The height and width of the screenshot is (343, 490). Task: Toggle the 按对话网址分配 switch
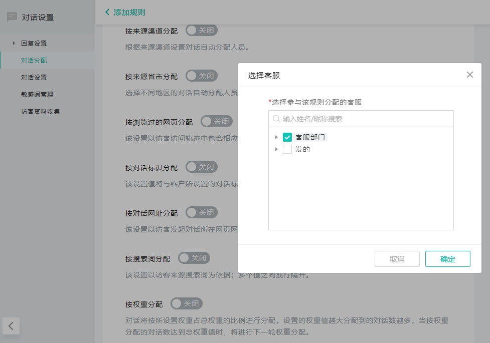[201, 212]
